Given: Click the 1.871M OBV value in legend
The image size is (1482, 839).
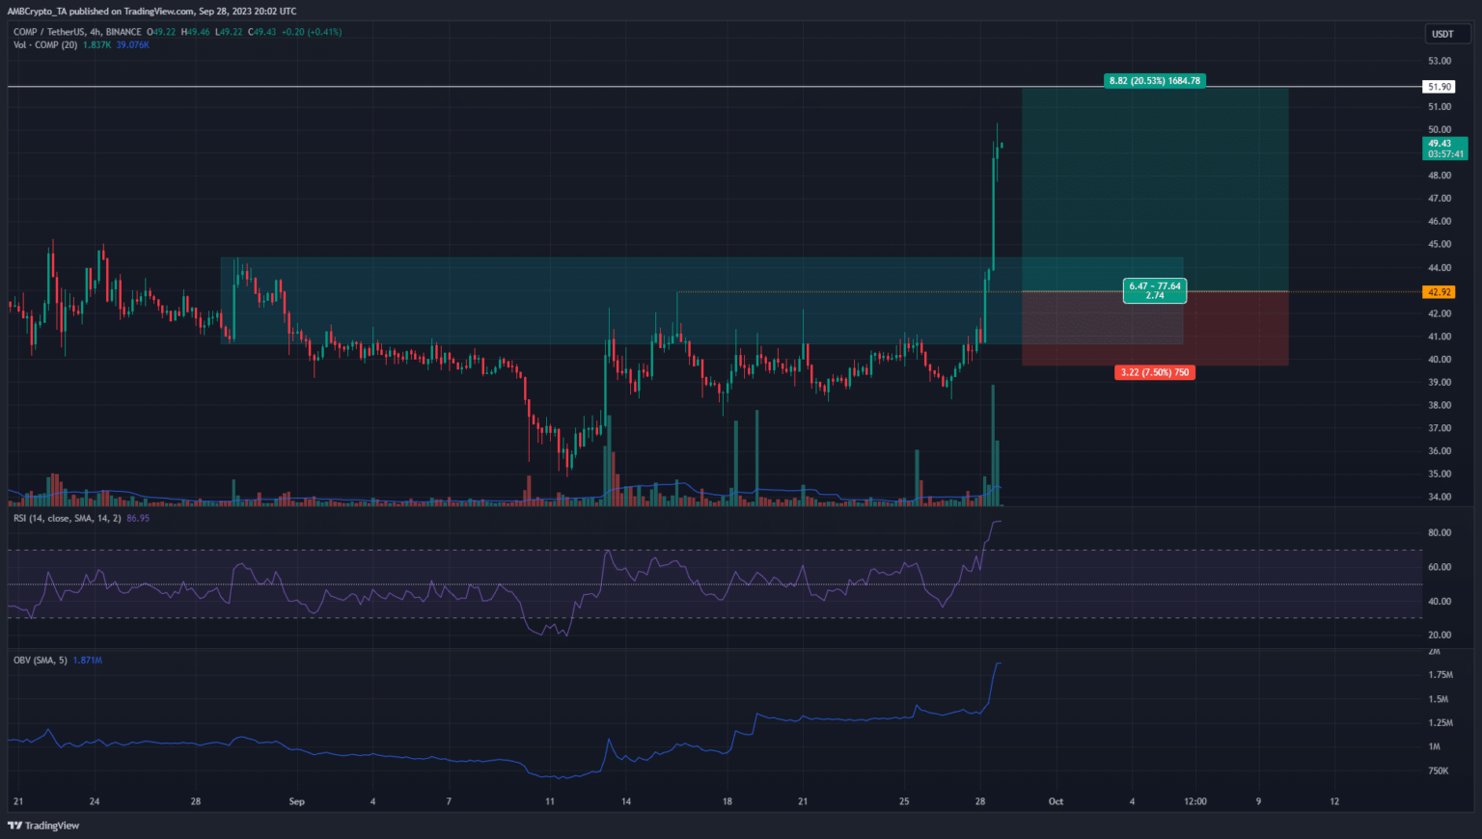Looking at the screenshot, I should 88,661.
